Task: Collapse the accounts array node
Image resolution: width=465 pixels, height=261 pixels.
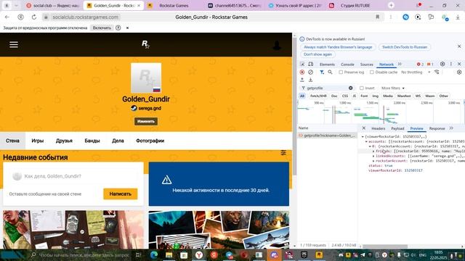Action: (366, 141)
